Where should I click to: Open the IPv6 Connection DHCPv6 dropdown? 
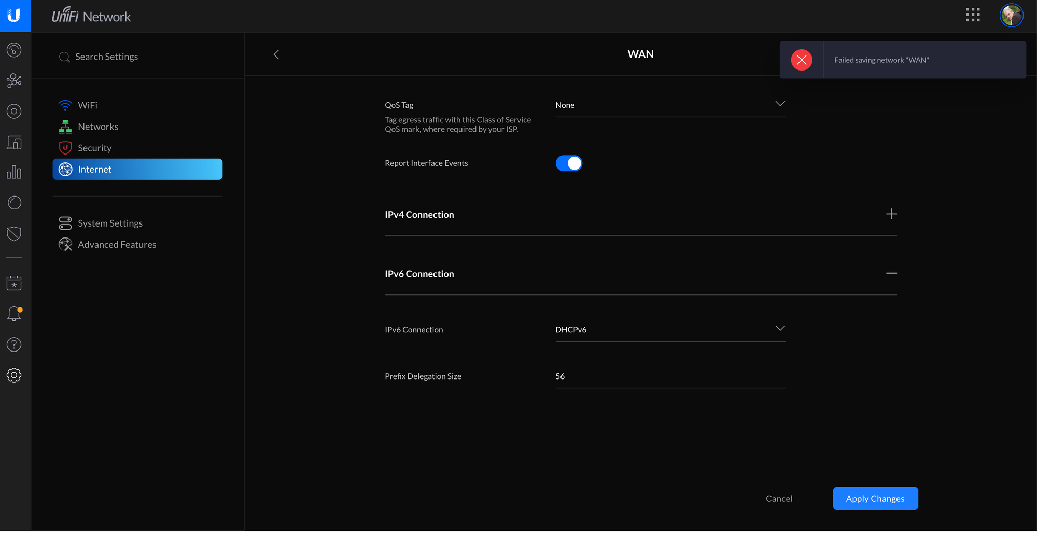670,330
